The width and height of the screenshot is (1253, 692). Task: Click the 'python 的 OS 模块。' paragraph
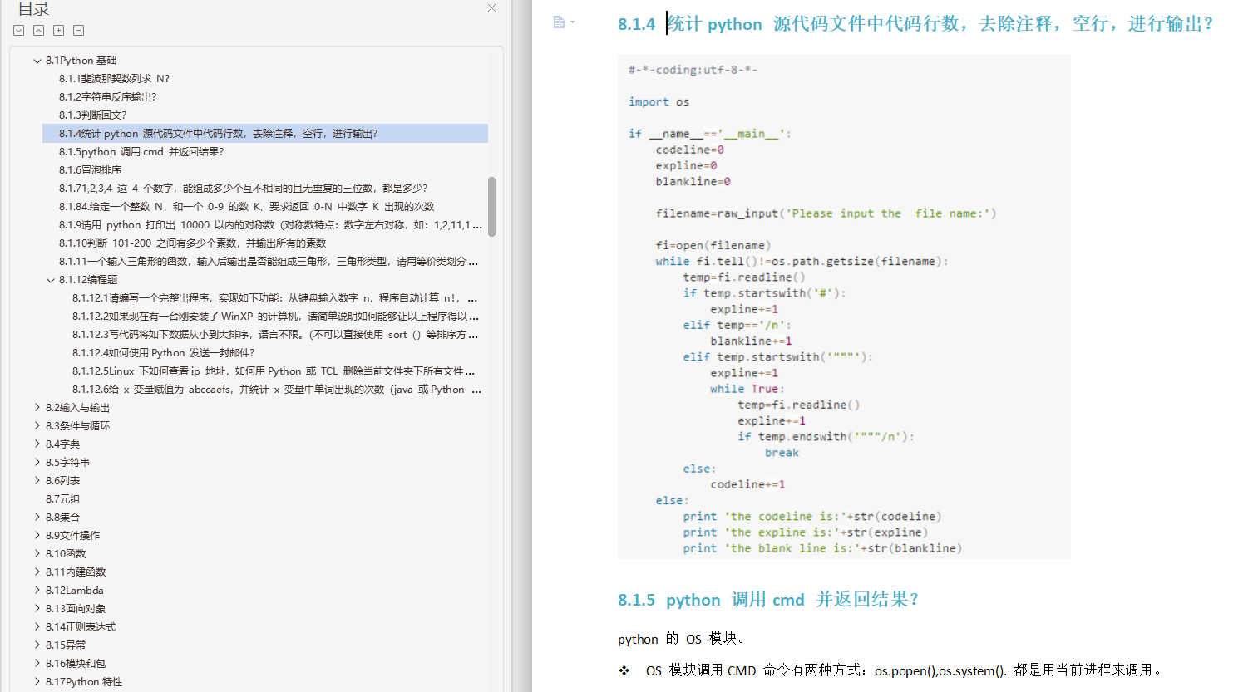click(x=682, y=639)
